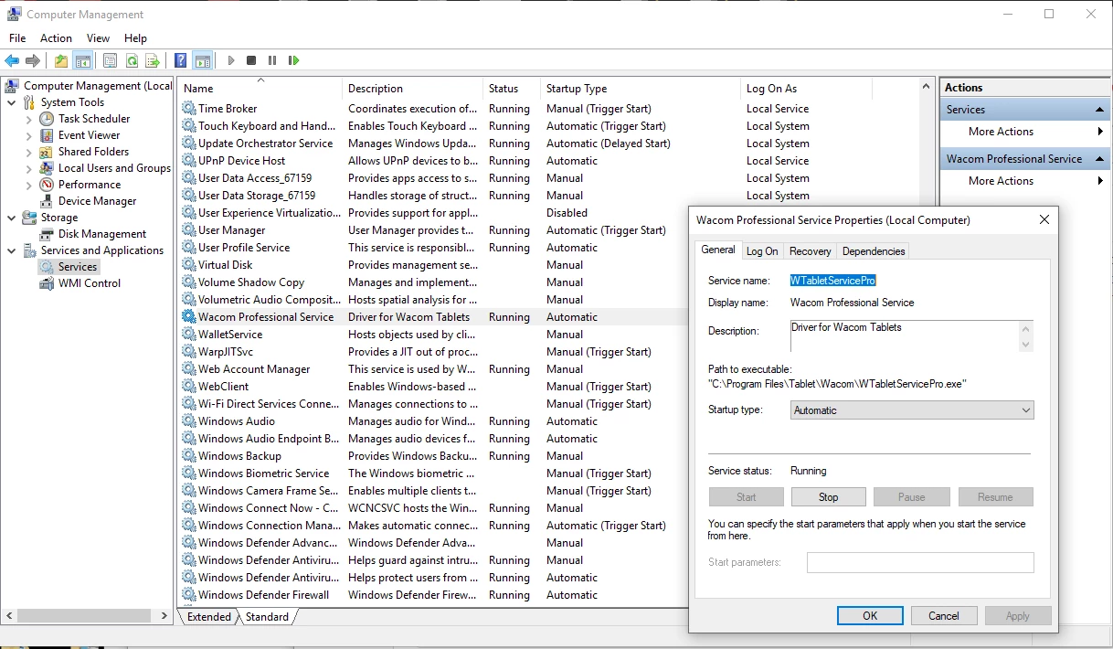Image resolution: width=1113 pixels, height=649 pixels.
Task: Click right arrow of tree horizontal scrollbar
Action: (x=164, y=617)
